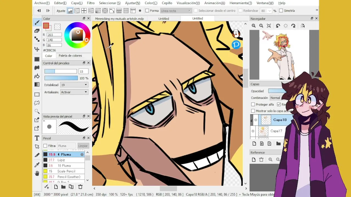Image resolution: width=351 pixels, height=197 pixels.
Task: Click the transparent color swatch
Action: point(57,27)
